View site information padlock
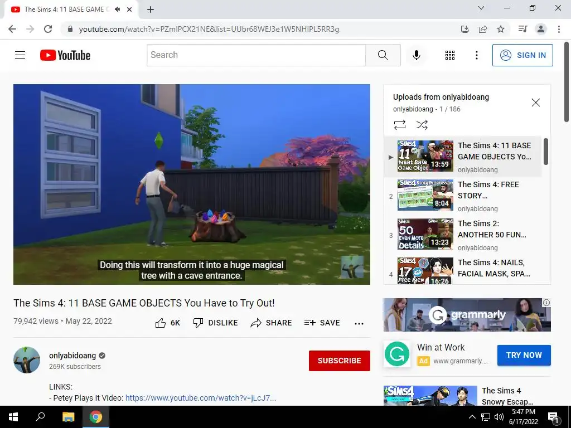 point(70,29)
